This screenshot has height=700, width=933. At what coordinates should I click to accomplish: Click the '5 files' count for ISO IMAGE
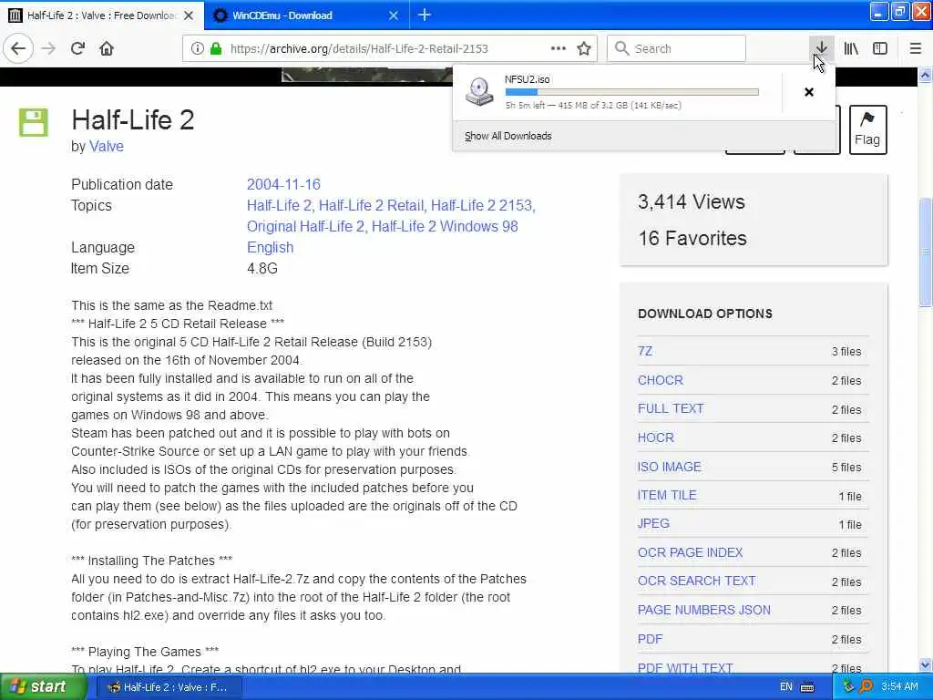point(846,468)
